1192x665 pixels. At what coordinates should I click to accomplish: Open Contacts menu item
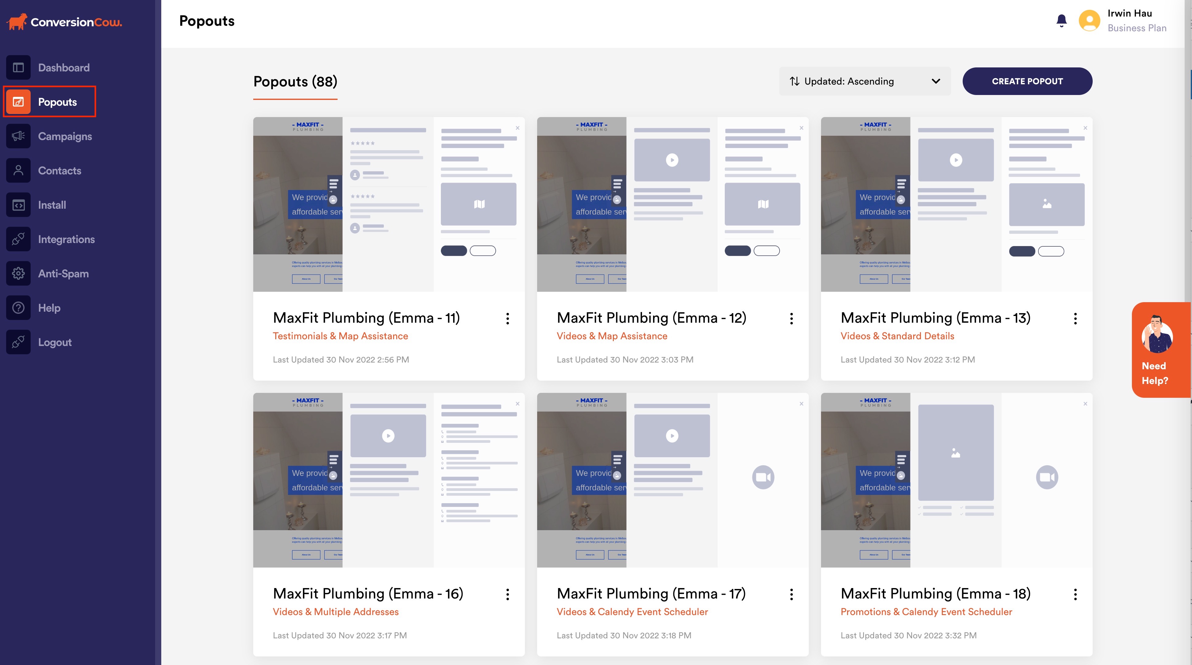click(60, 171)
